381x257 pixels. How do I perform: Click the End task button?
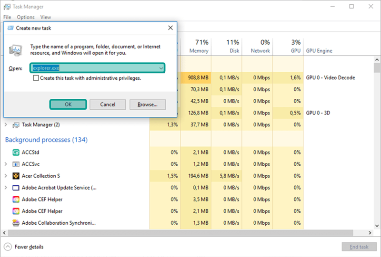tap(359, 247)
